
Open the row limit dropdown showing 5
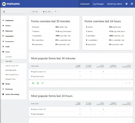(x=128, y=83)
